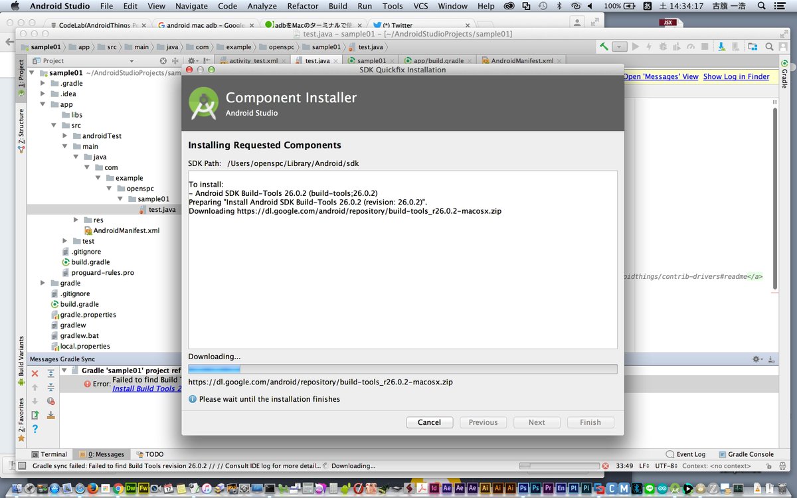The image size is (797, 498).
Task: Click the Search Everywhere magnifier icon
Action: 769,46
